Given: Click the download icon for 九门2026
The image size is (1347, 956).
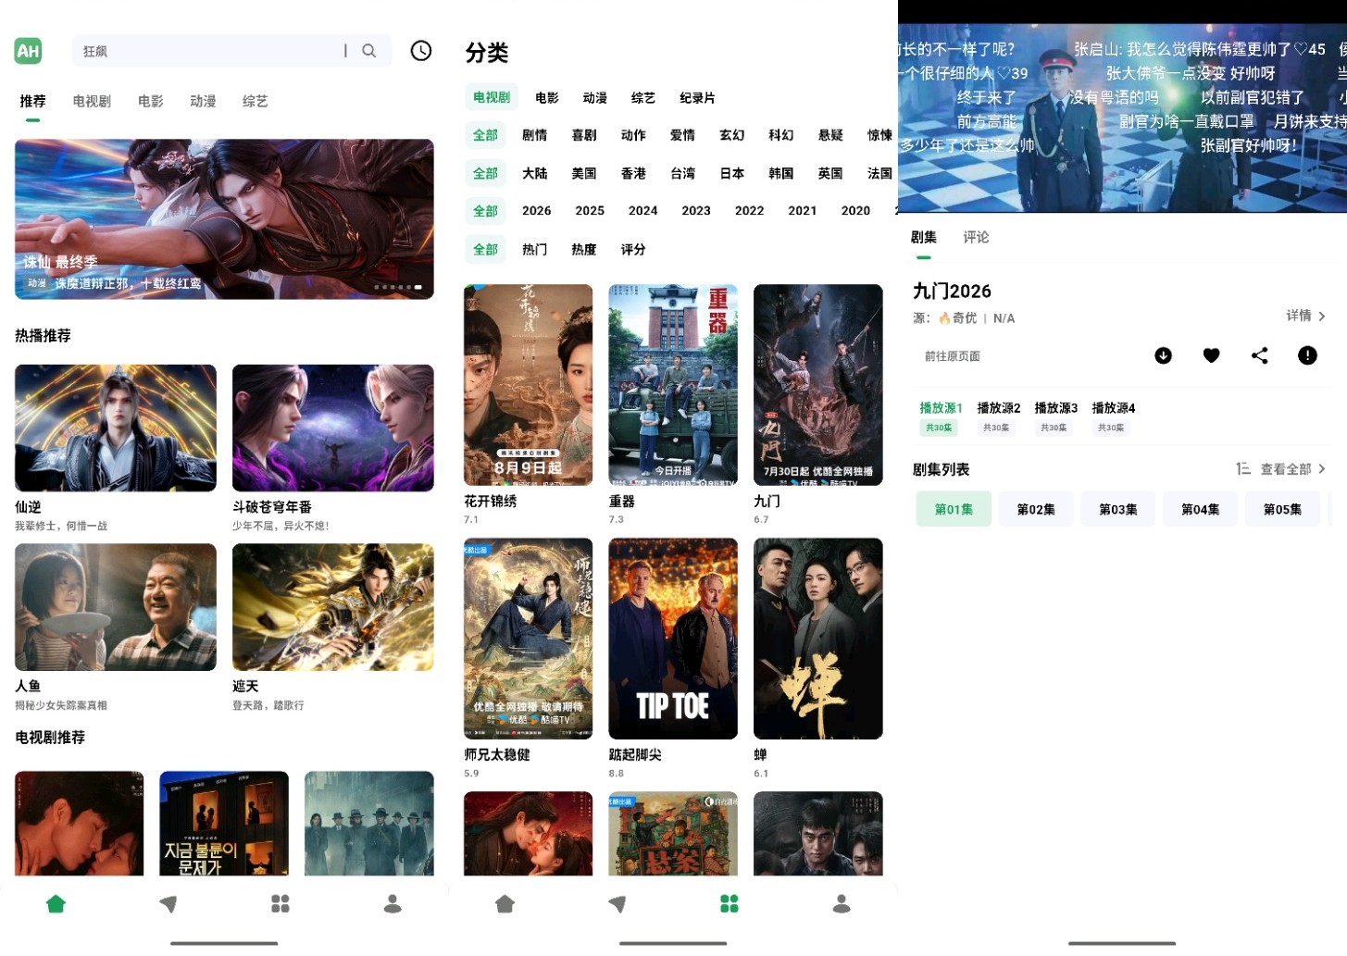Looking at the screenshot, I should pyautogui.click(x=1164, y=355).
